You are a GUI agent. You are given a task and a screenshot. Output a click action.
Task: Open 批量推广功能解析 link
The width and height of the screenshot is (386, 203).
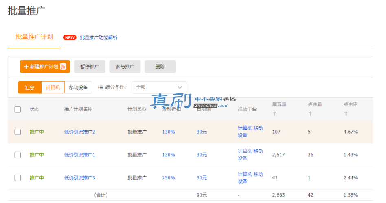pos(99,38)
